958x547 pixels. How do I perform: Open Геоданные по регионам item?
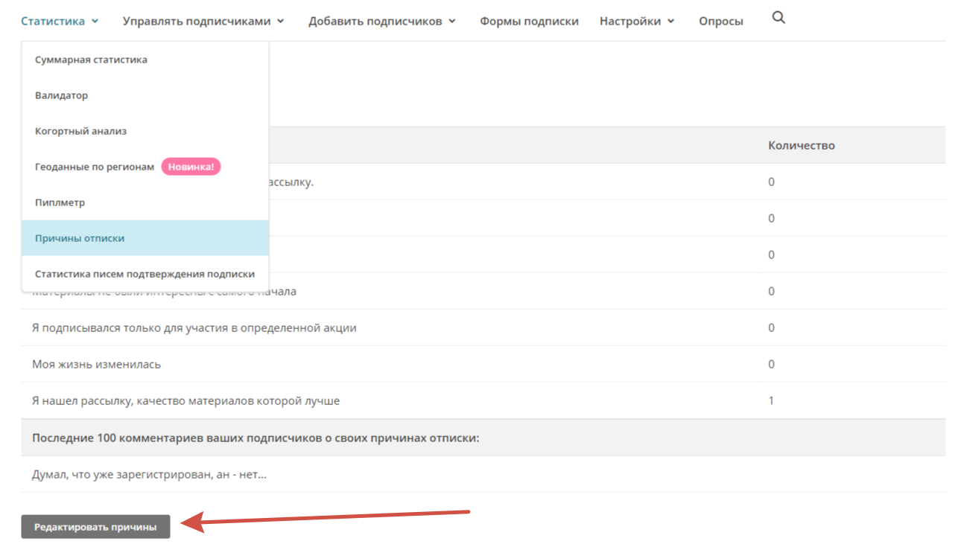pos(95,167)
